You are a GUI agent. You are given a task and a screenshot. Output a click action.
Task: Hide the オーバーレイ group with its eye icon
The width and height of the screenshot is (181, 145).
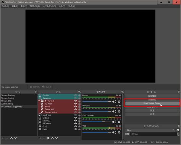76,101
